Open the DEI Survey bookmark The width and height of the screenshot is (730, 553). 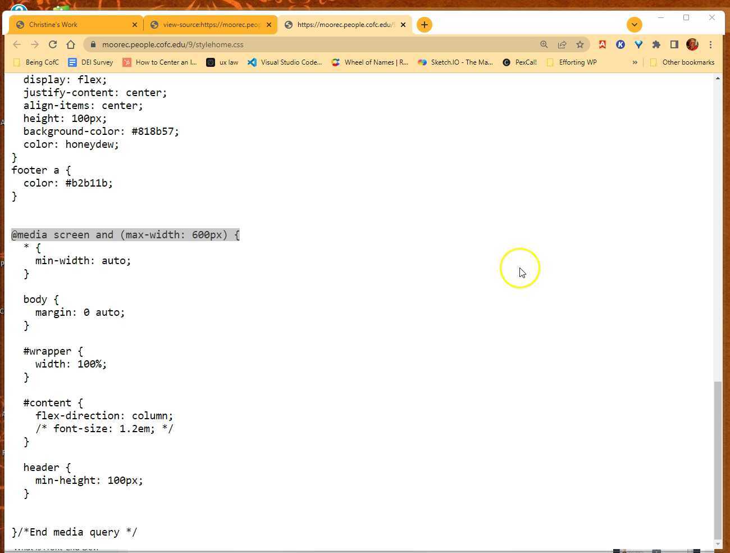tap(90, 62)
